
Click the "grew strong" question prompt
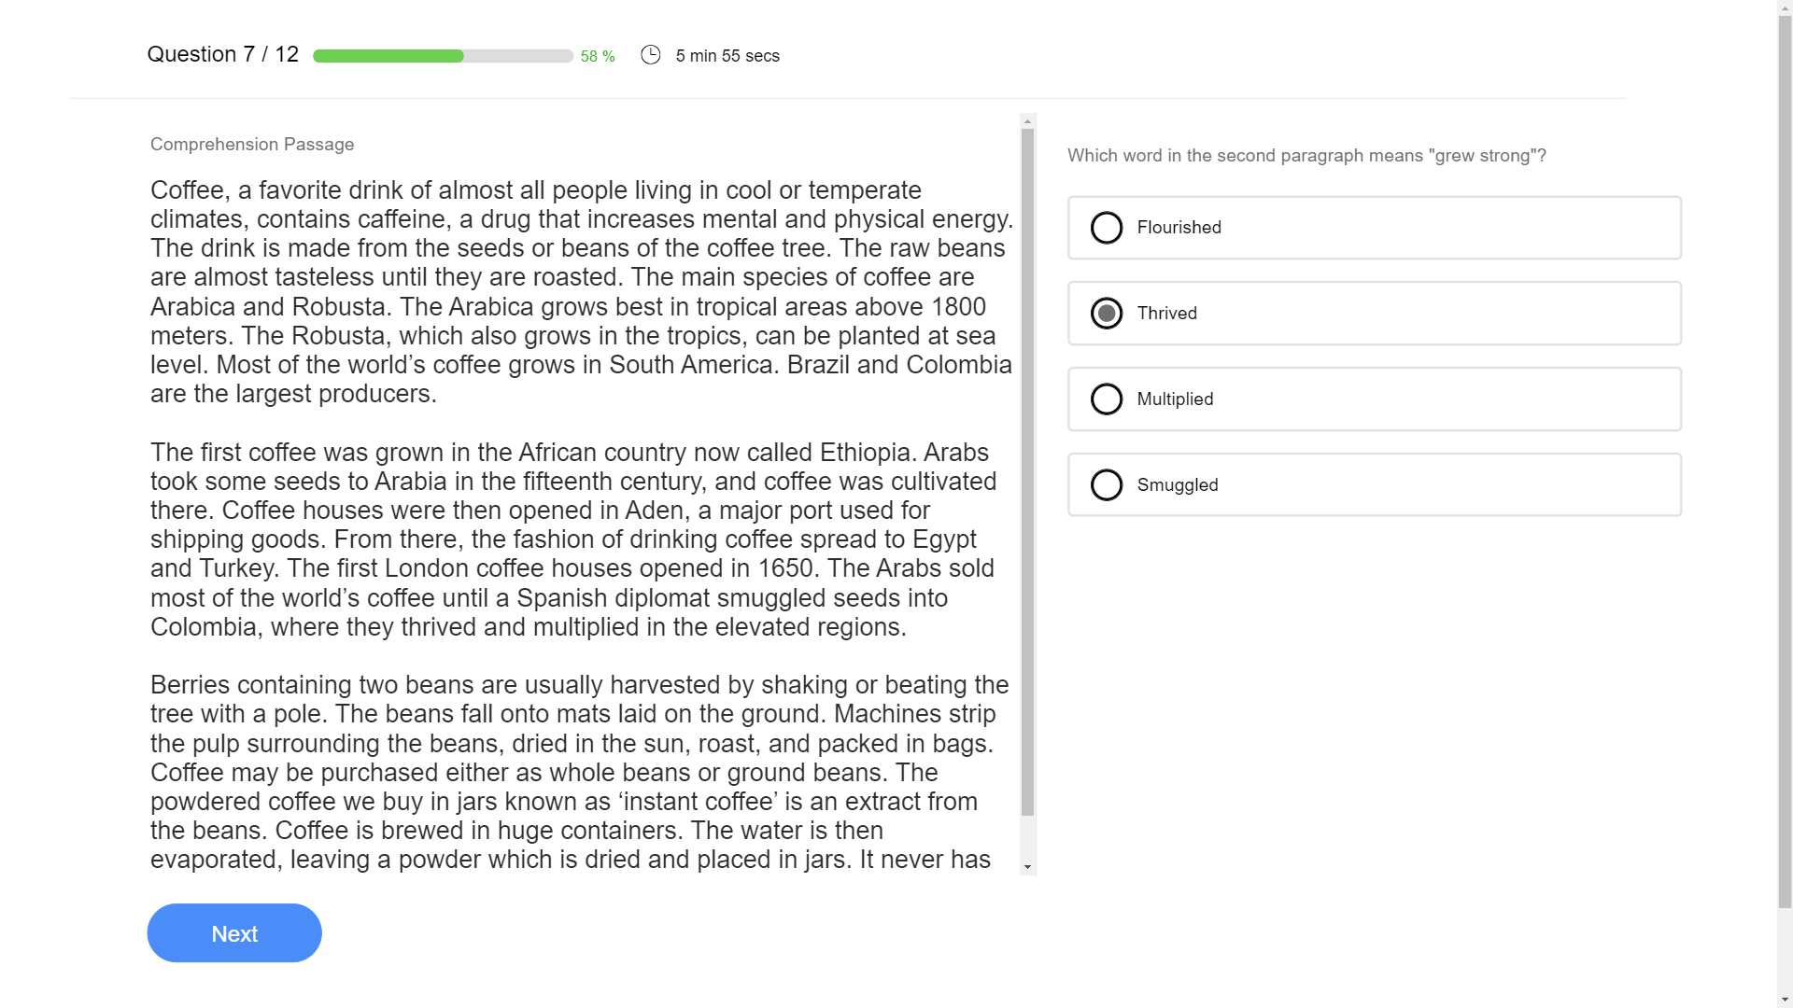(x=1306, y=156)
